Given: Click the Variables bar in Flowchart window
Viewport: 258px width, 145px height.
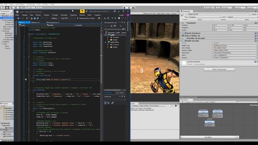Looking at the screenshot, I should (208, 137).
